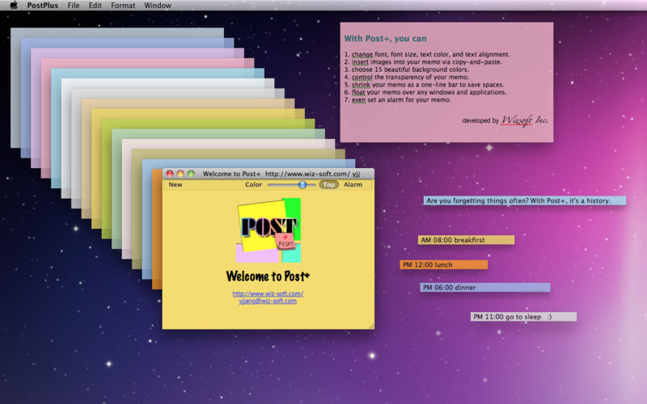Open the yjjang@wiz-soft.com email link
This screenshot has width=647, height=404.
click(268, 301)
